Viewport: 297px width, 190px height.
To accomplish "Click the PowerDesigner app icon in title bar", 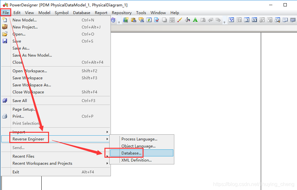I will coord(5,5).
